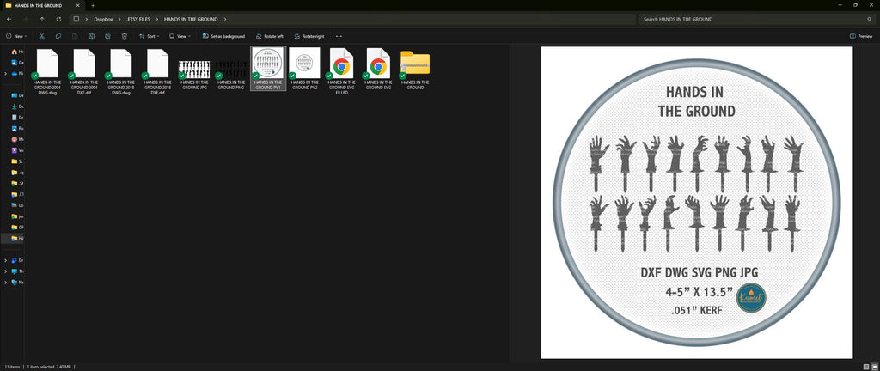This screenshot has width=880, height=371.
Task: Click .ETSY FILES in the breadcrumb
Action: pyautogui.click(x=138, y=19)
